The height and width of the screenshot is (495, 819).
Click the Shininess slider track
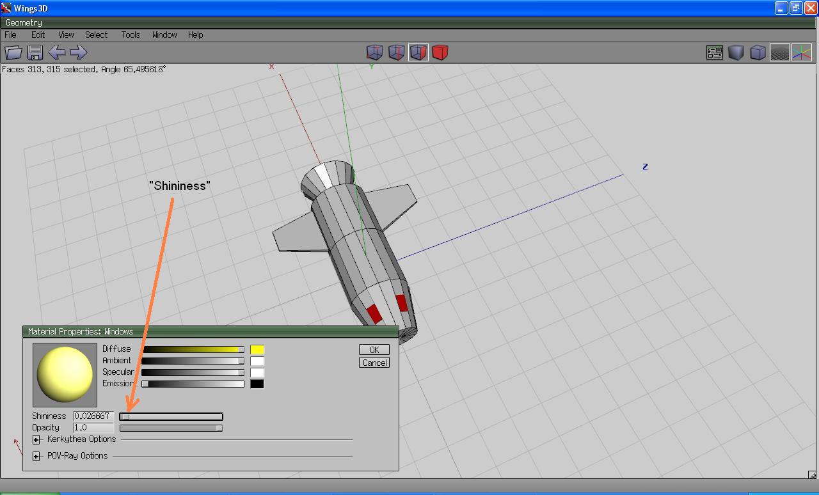tap(171, 416)
